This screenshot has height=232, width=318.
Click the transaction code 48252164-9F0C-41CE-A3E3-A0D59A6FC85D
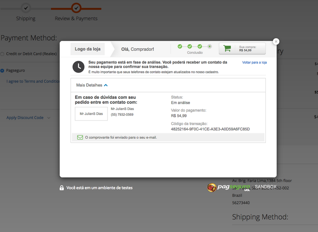[x=210, y=129]
